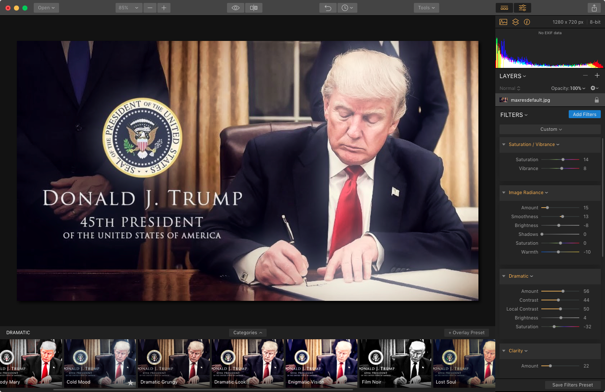
Task: Apply the Dramatic Grungy preset
Action: [x=174, y=363]
